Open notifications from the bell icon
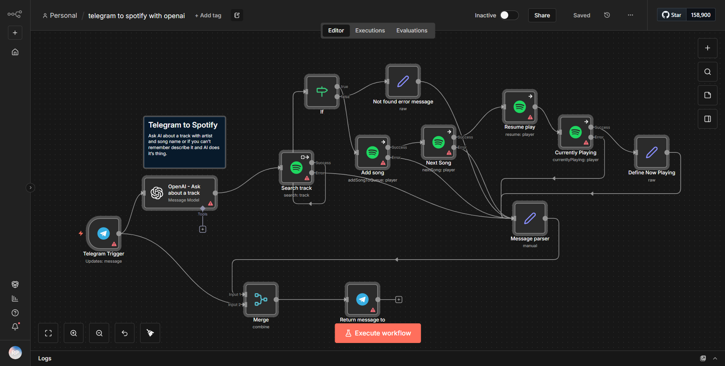Viewport: 725px width, 366px height. coord(15,327)
